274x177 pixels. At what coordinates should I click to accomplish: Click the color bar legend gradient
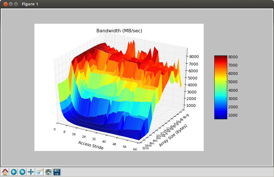[220, 87]
